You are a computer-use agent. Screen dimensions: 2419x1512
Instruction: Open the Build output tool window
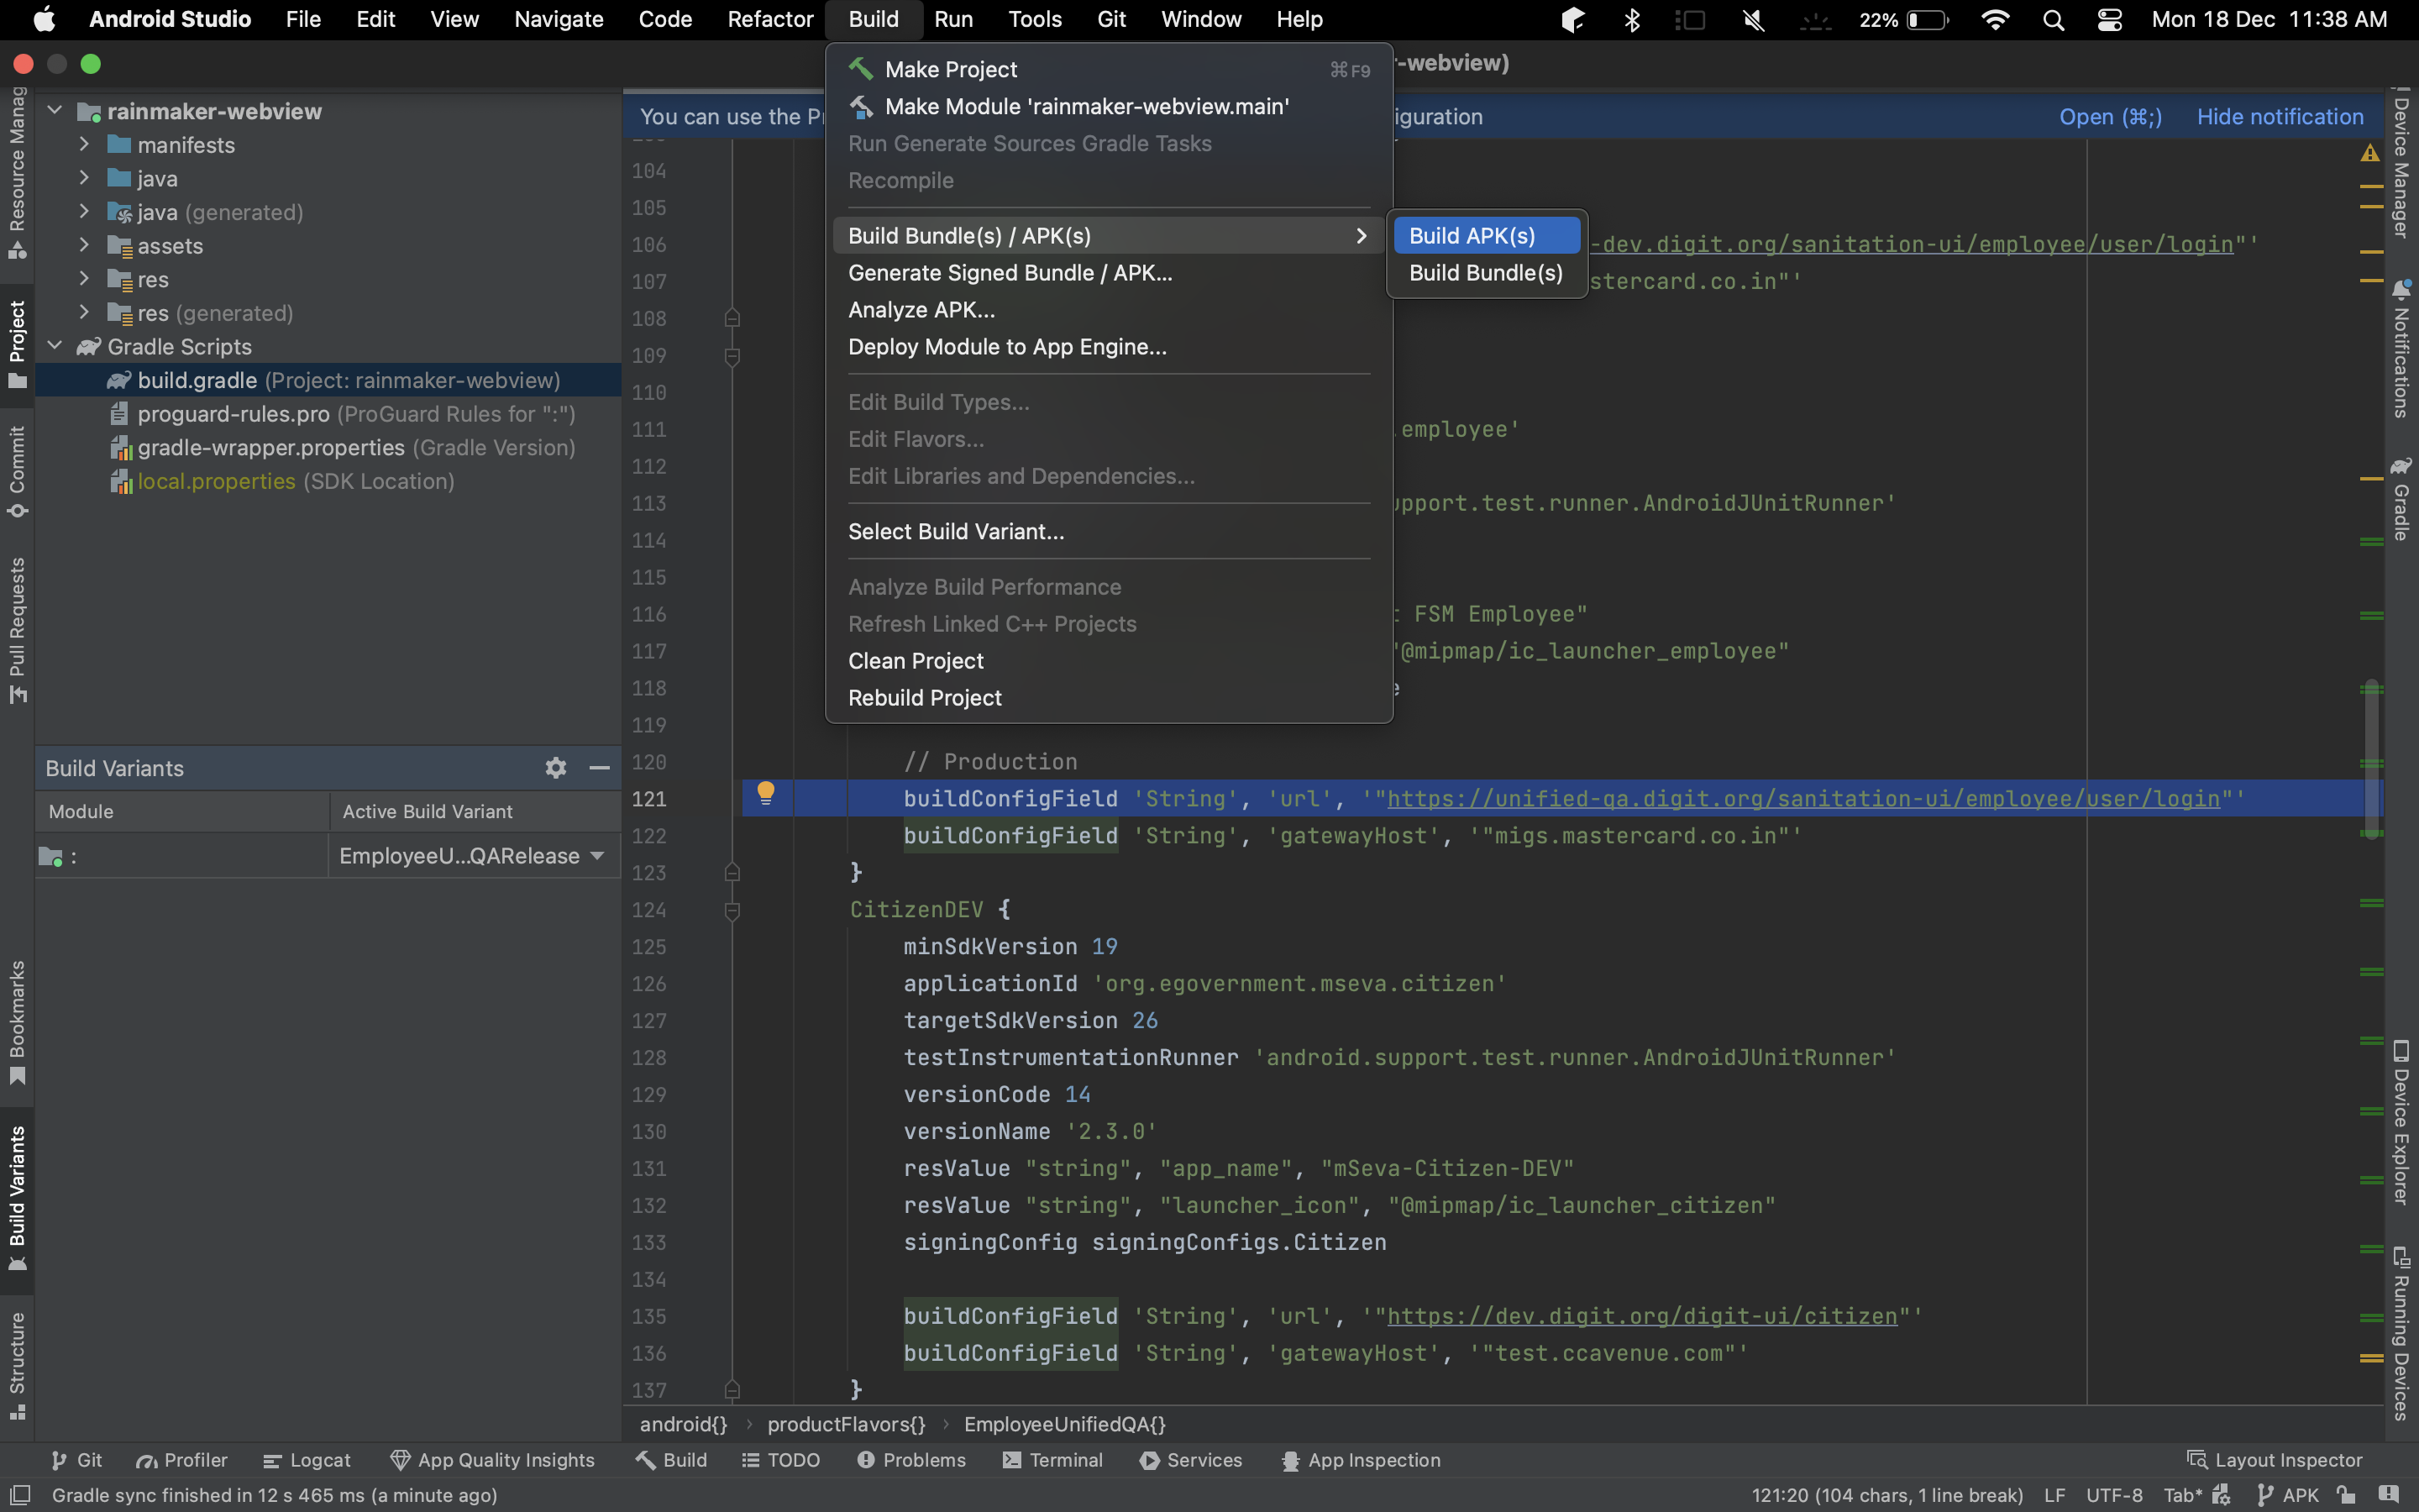click(x=671, y=1460)
